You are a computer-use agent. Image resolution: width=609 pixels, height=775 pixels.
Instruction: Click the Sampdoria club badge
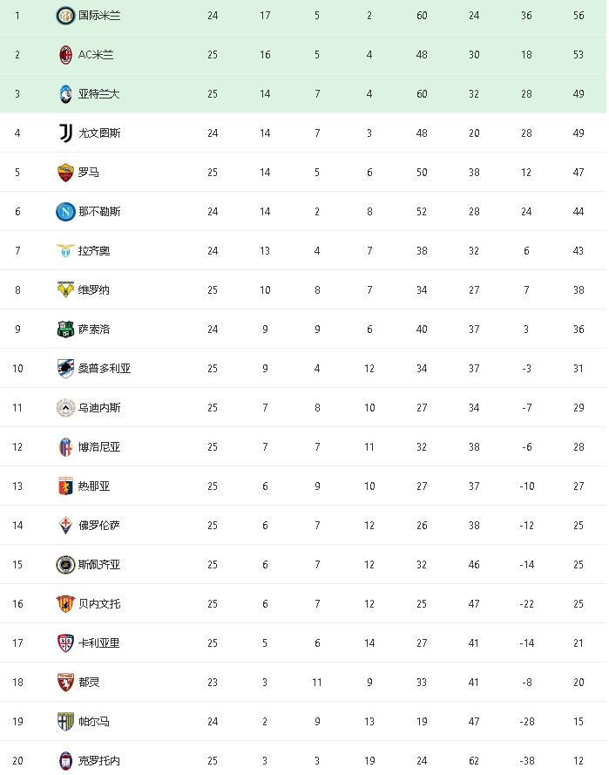coord(65,368)
